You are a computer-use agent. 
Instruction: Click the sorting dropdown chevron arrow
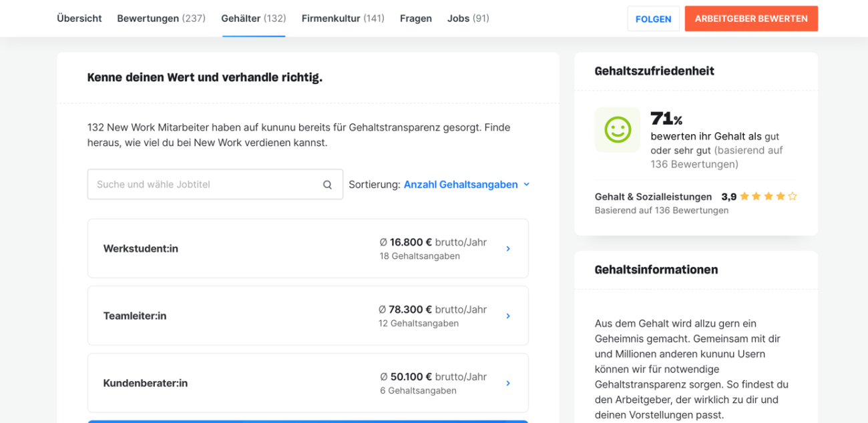coord(526,184)
